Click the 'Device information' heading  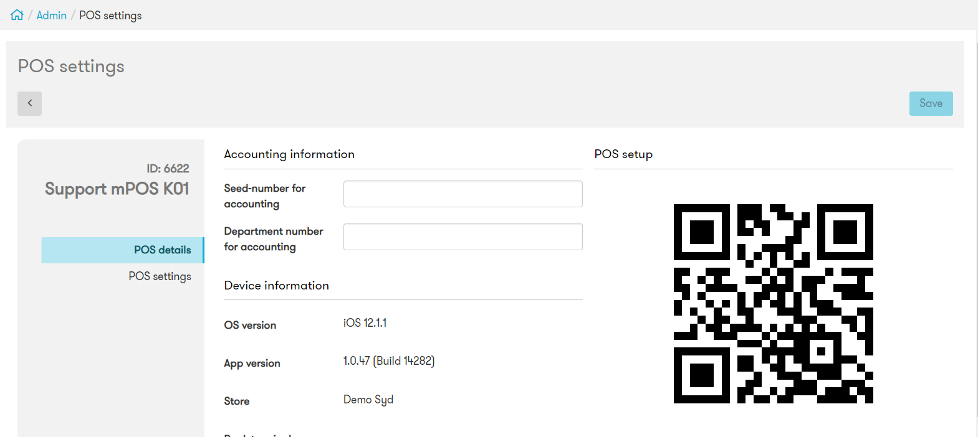pos(276,285)
